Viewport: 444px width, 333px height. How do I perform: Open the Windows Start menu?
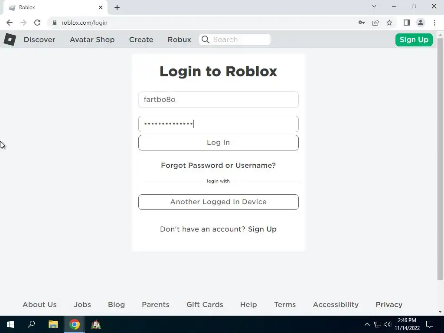[x=10, y=324]
